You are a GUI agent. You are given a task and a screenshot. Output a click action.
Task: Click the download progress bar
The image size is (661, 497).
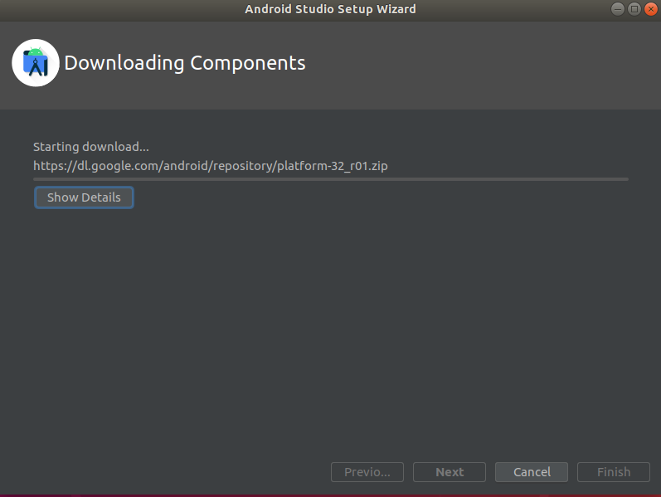coord(331,179)
